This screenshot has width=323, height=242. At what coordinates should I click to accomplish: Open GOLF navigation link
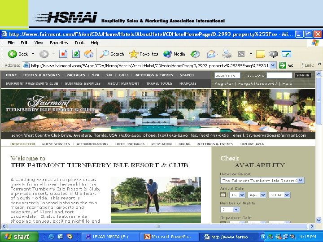click(x=124, y=75)
